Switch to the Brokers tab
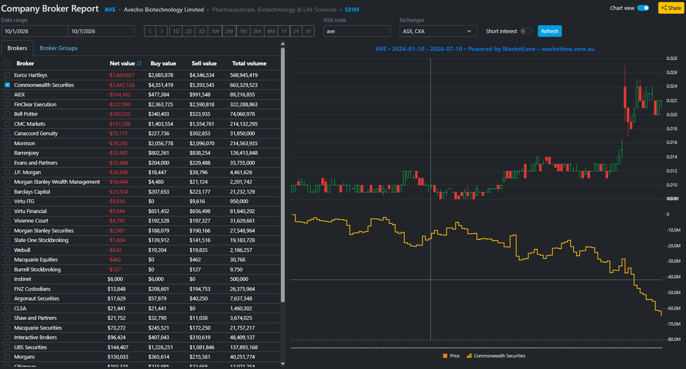The height and width of the screenshot is (369, 686). click(18, 48)
